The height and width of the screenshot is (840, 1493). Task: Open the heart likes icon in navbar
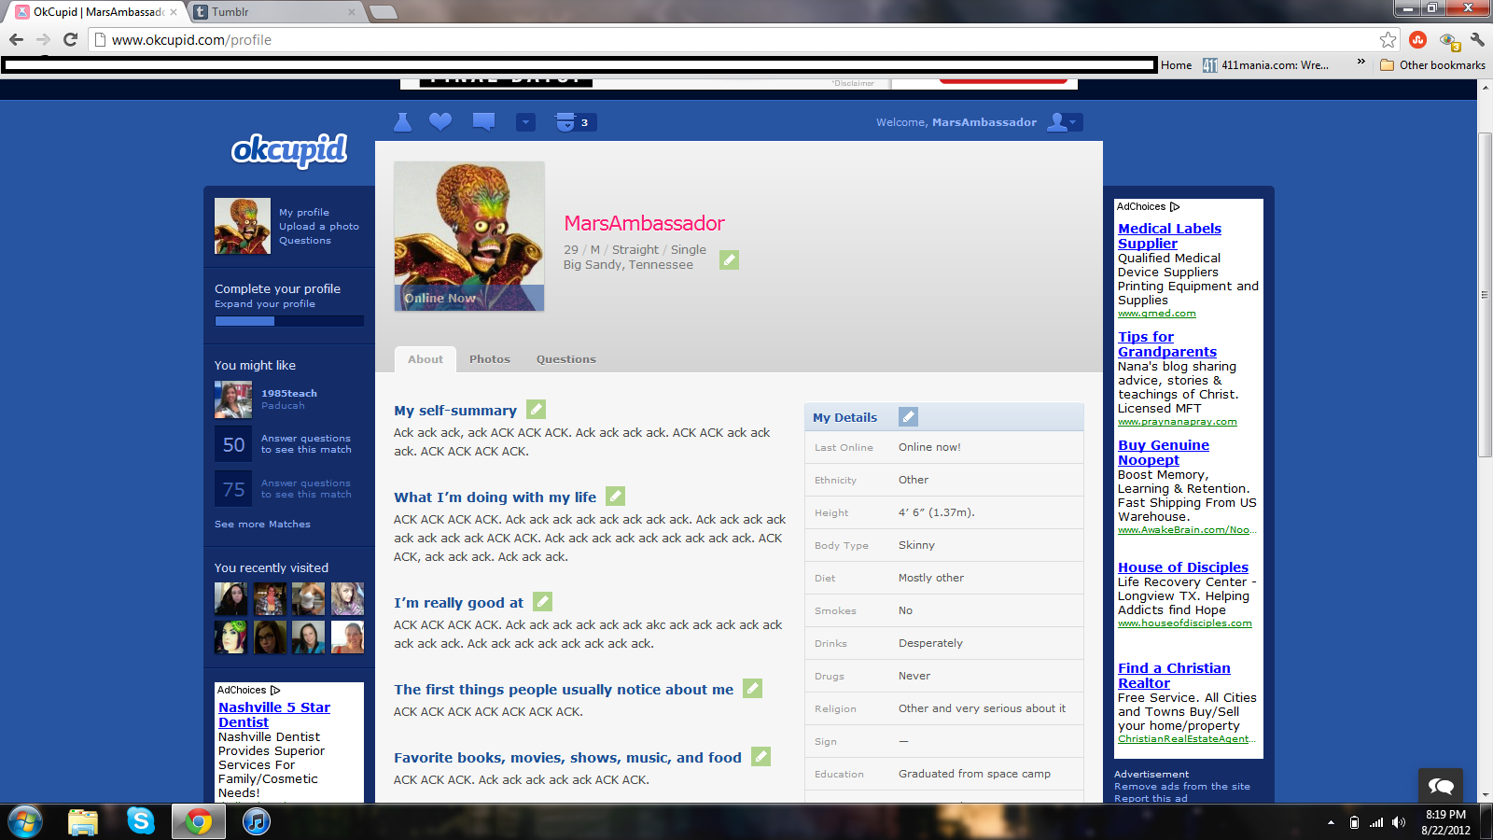click(x=440, y=121)
